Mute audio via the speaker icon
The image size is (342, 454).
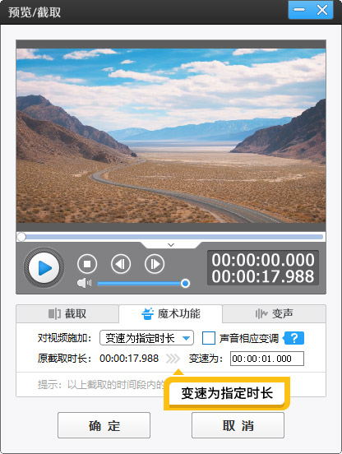click(x=84, y=283)
